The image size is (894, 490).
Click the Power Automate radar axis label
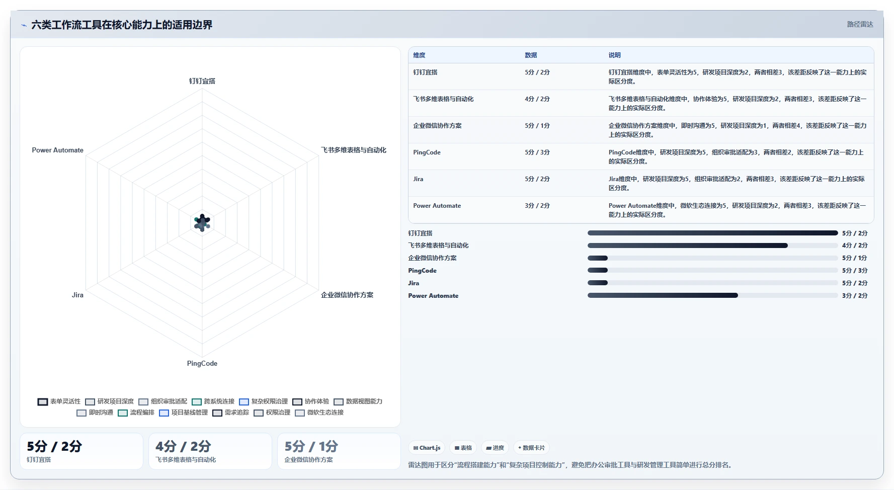pos(58,150)
